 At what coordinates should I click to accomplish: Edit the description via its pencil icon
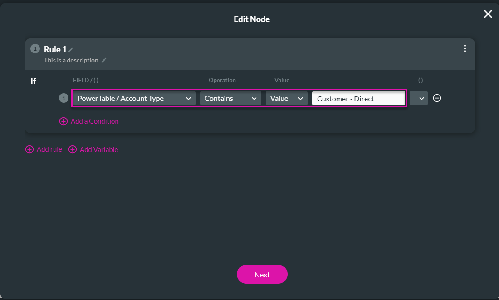tap(104, 60)
